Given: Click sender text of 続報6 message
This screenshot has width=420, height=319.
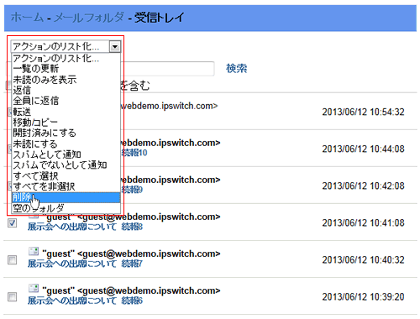Looking at the screenshot, I should click(131, 290).
